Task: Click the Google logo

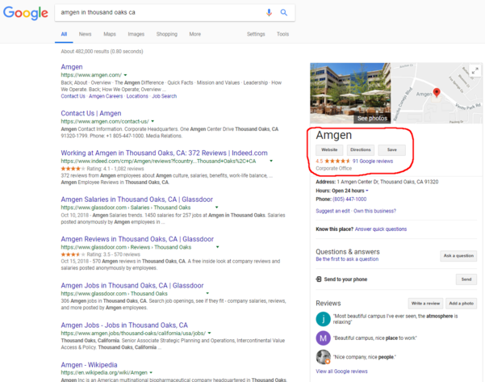Action: (x=25, y=13)
